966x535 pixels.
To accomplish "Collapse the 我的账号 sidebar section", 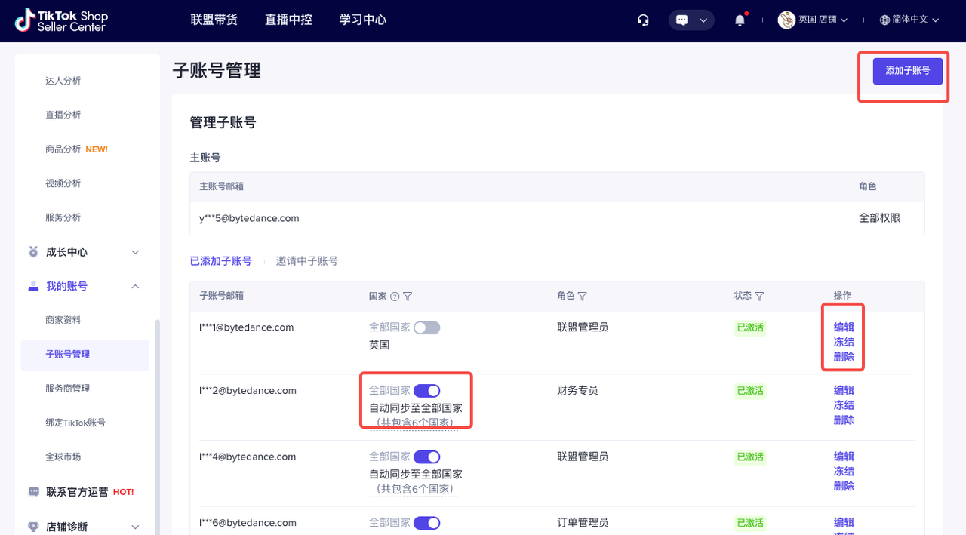I will [x=135, y=286].
